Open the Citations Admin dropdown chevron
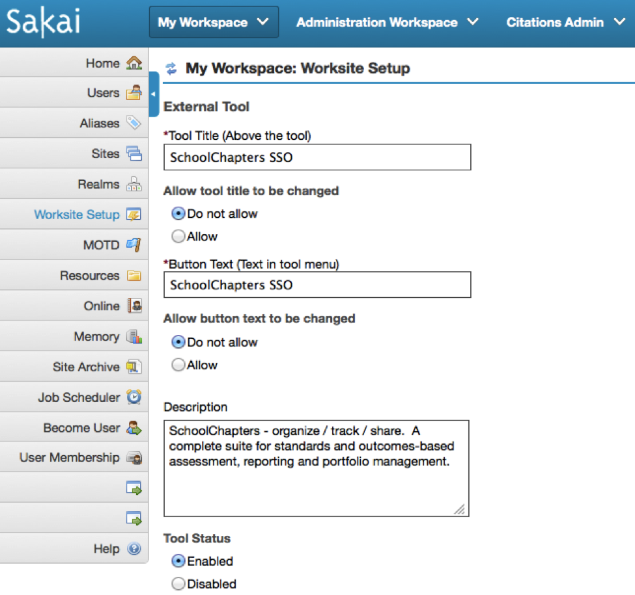The height and width of the screenshot is (595, 635). [x=619, y=22]
